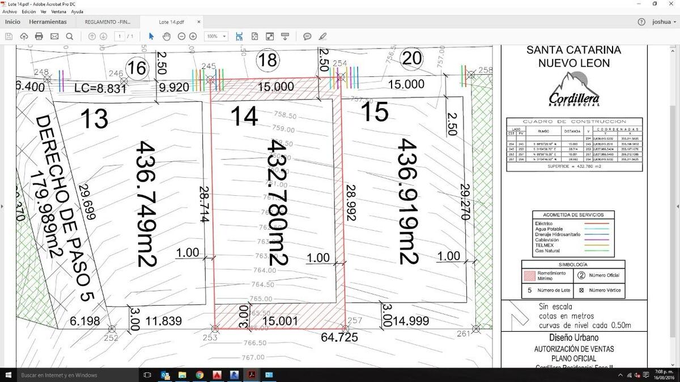The image size is (680, 382).
Task: Open the Inicio home view
Action: tap(12, 22)
